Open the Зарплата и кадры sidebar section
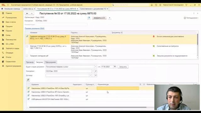 (13, 48)
